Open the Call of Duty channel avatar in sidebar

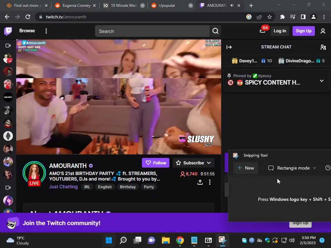8,97
